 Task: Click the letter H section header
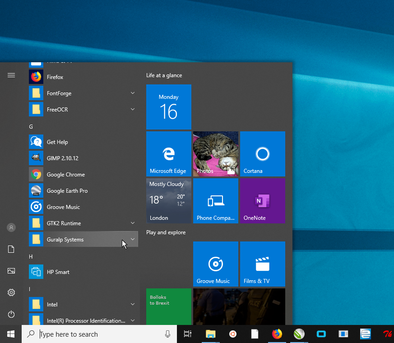[x=31, y=256]
